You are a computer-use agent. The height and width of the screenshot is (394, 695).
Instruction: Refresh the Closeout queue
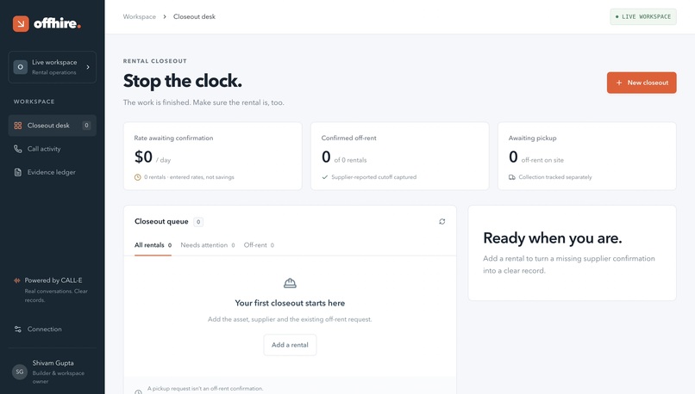coord(441,222)
